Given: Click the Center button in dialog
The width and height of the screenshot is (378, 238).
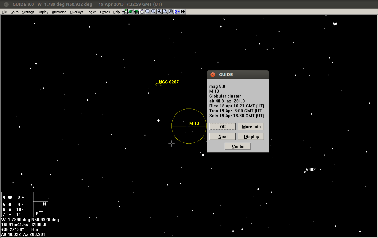Looking at the screenshot, I should pyautogui.click(x=238, y=146).
